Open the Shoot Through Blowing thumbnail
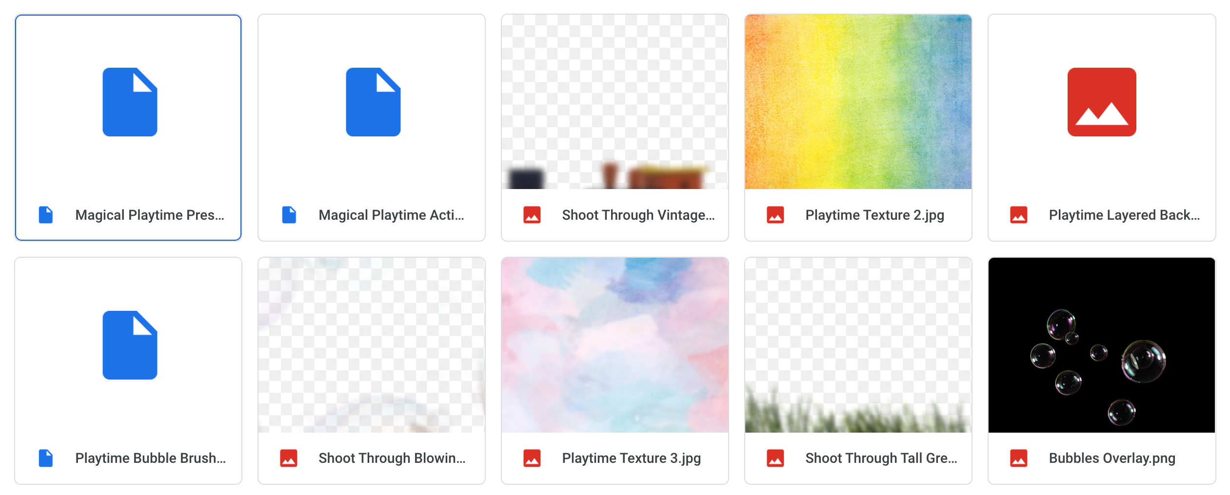The height and width of the screenshot is (495, 1230). pyautogui.click(x=372, y=346)
